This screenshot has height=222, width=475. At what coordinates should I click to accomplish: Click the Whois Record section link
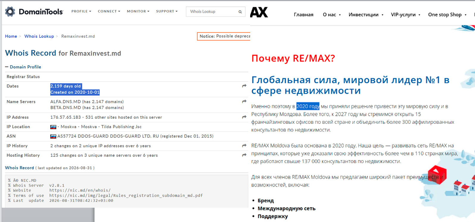(x=20, y=168)
